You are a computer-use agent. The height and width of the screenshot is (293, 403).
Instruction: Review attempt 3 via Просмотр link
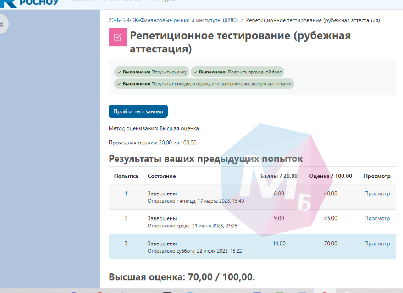(x=377, y=243)
